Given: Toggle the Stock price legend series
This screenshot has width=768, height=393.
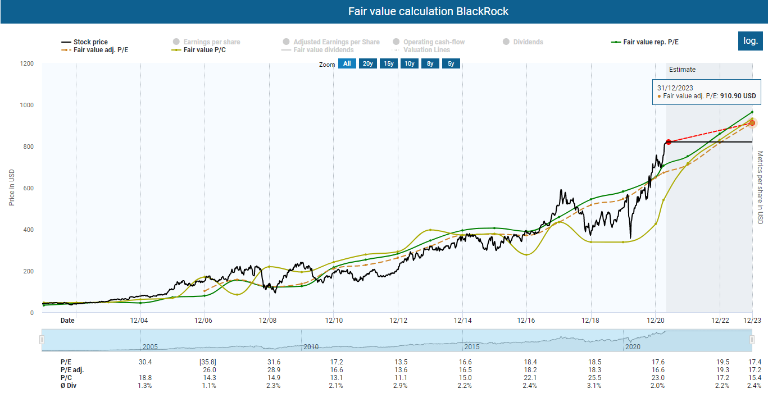Looking at the screenshot, I should 84,42.
